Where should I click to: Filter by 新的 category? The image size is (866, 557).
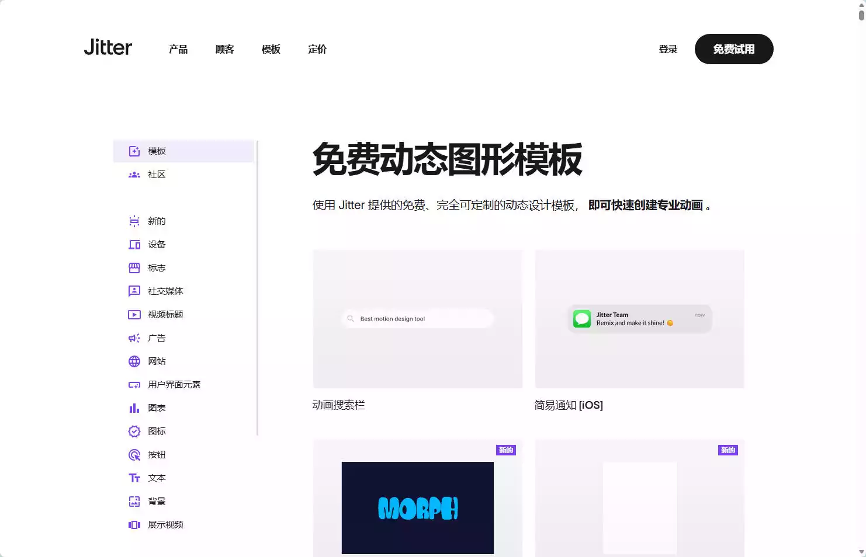(x=183, y=221)
